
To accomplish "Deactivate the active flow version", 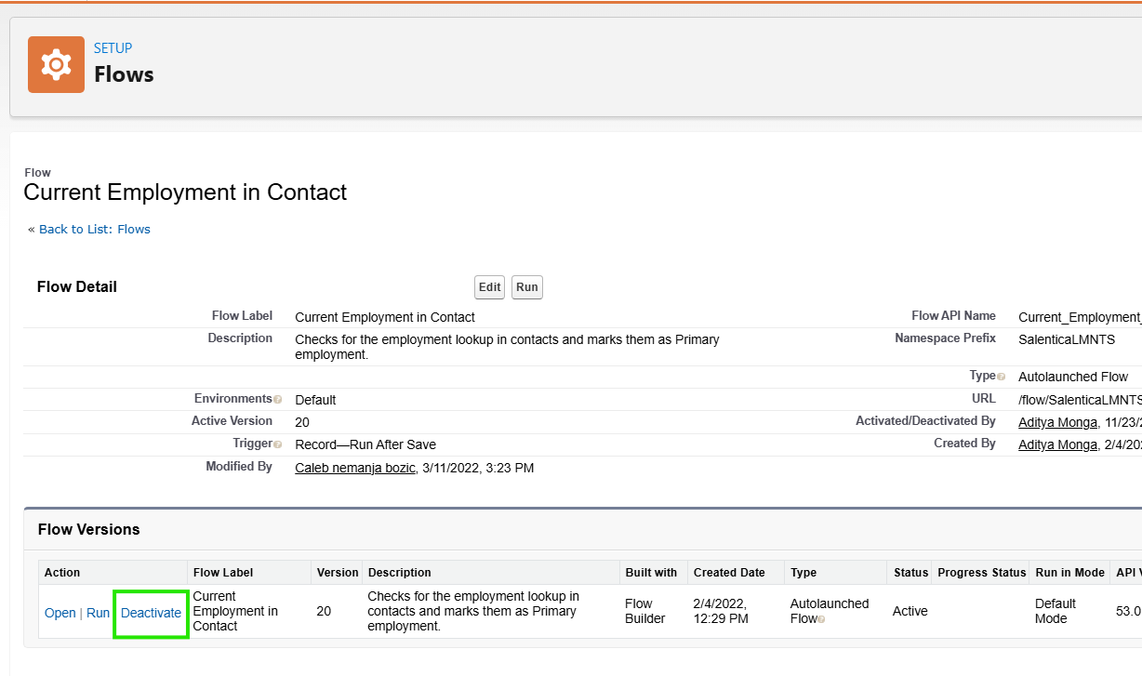I will (x=151, y=613).
